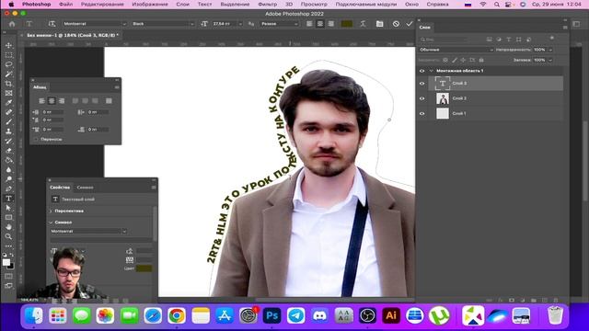Hide Монтажная область 1 via eye icon

tap(422, 71)
